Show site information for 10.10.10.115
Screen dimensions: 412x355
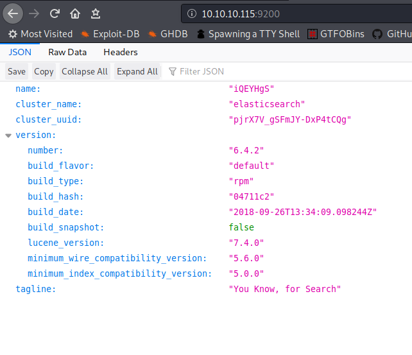coord(192,13)
